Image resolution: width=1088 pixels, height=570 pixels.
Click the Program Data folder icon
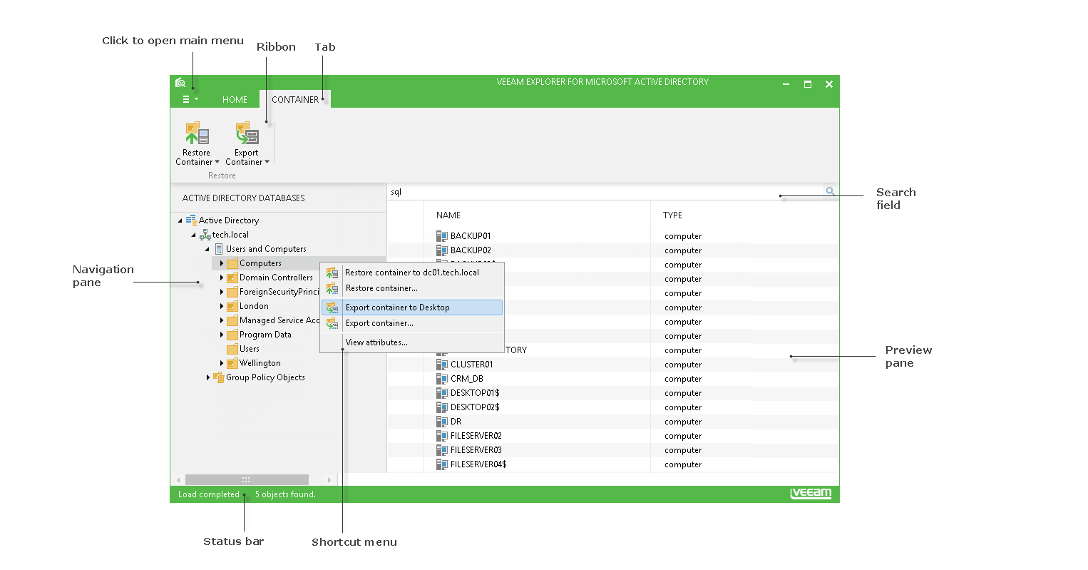click(x=232, y=335)
